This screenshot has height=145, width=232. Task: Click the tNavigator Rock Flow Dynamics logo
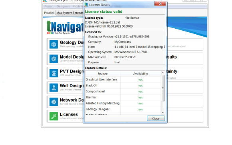[65, 27]
